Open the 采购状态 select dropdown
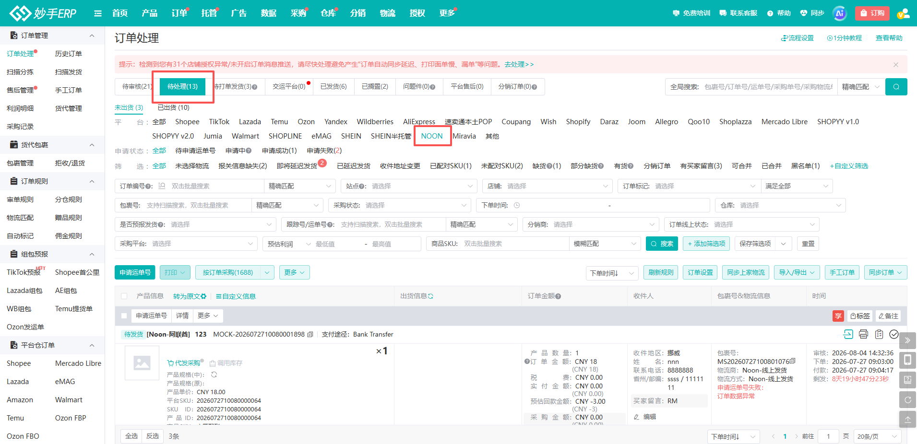Image resolution: width=917 pixels, height=444 pixels. tap(400, 205)
